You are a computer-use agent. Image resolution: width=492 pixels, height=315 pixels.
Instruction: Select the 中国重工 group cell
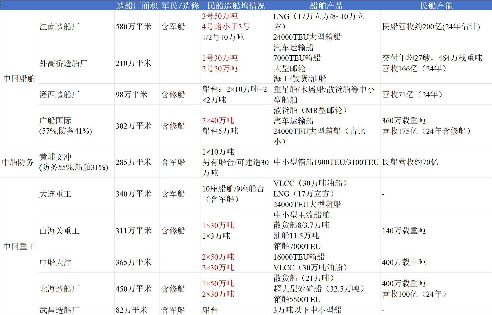(19, 246)
